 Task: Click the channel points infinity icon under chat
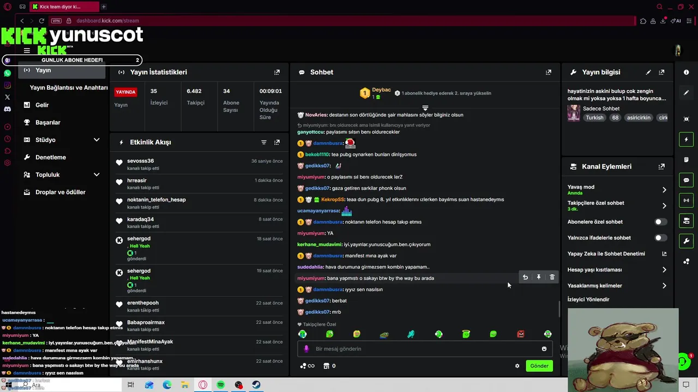[307, 366]
